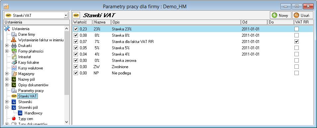Click the 'Stawka zerowa' description cell
Image resolution: width=317 pixels, height=128 pixels.
point(124,60)
